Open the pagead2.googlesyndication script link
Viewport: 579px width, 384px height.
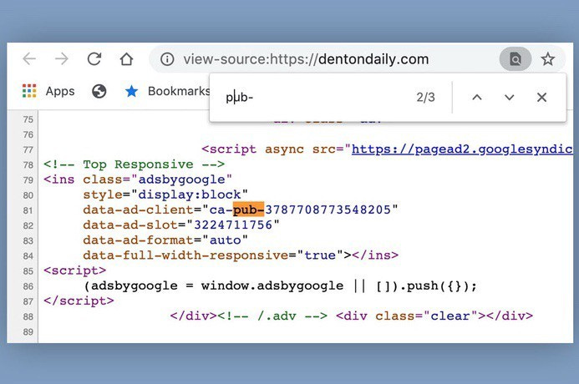(462, 149)
